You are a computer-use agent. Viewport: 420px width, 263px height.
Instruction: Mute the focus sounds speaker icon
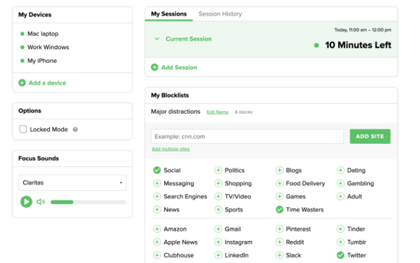[40, 202]
